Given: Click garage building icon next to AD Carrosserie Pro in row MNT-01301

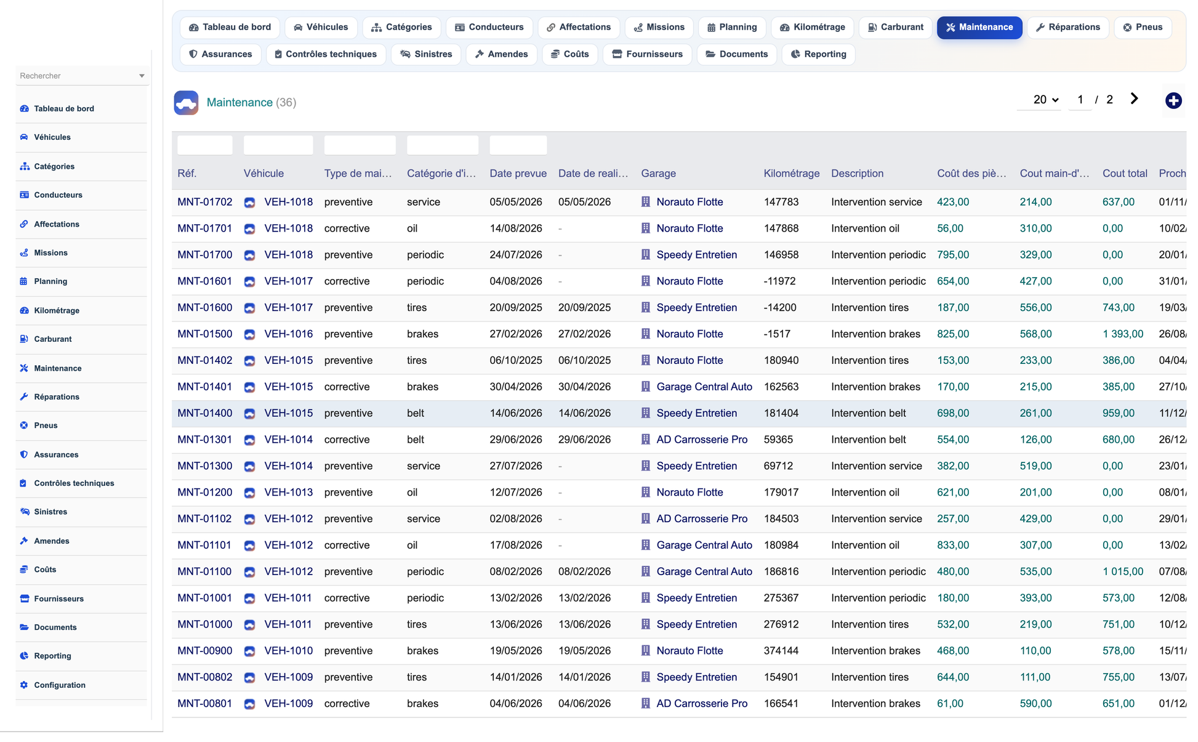Looking at the screenshot, I should [x=646, y=440].
